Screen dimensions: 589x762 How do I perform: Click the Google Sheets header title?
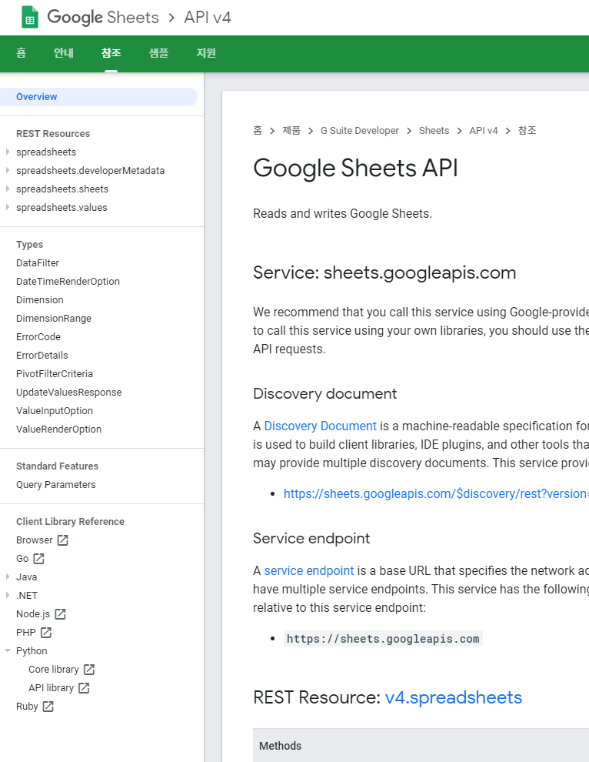coord(103,18)
